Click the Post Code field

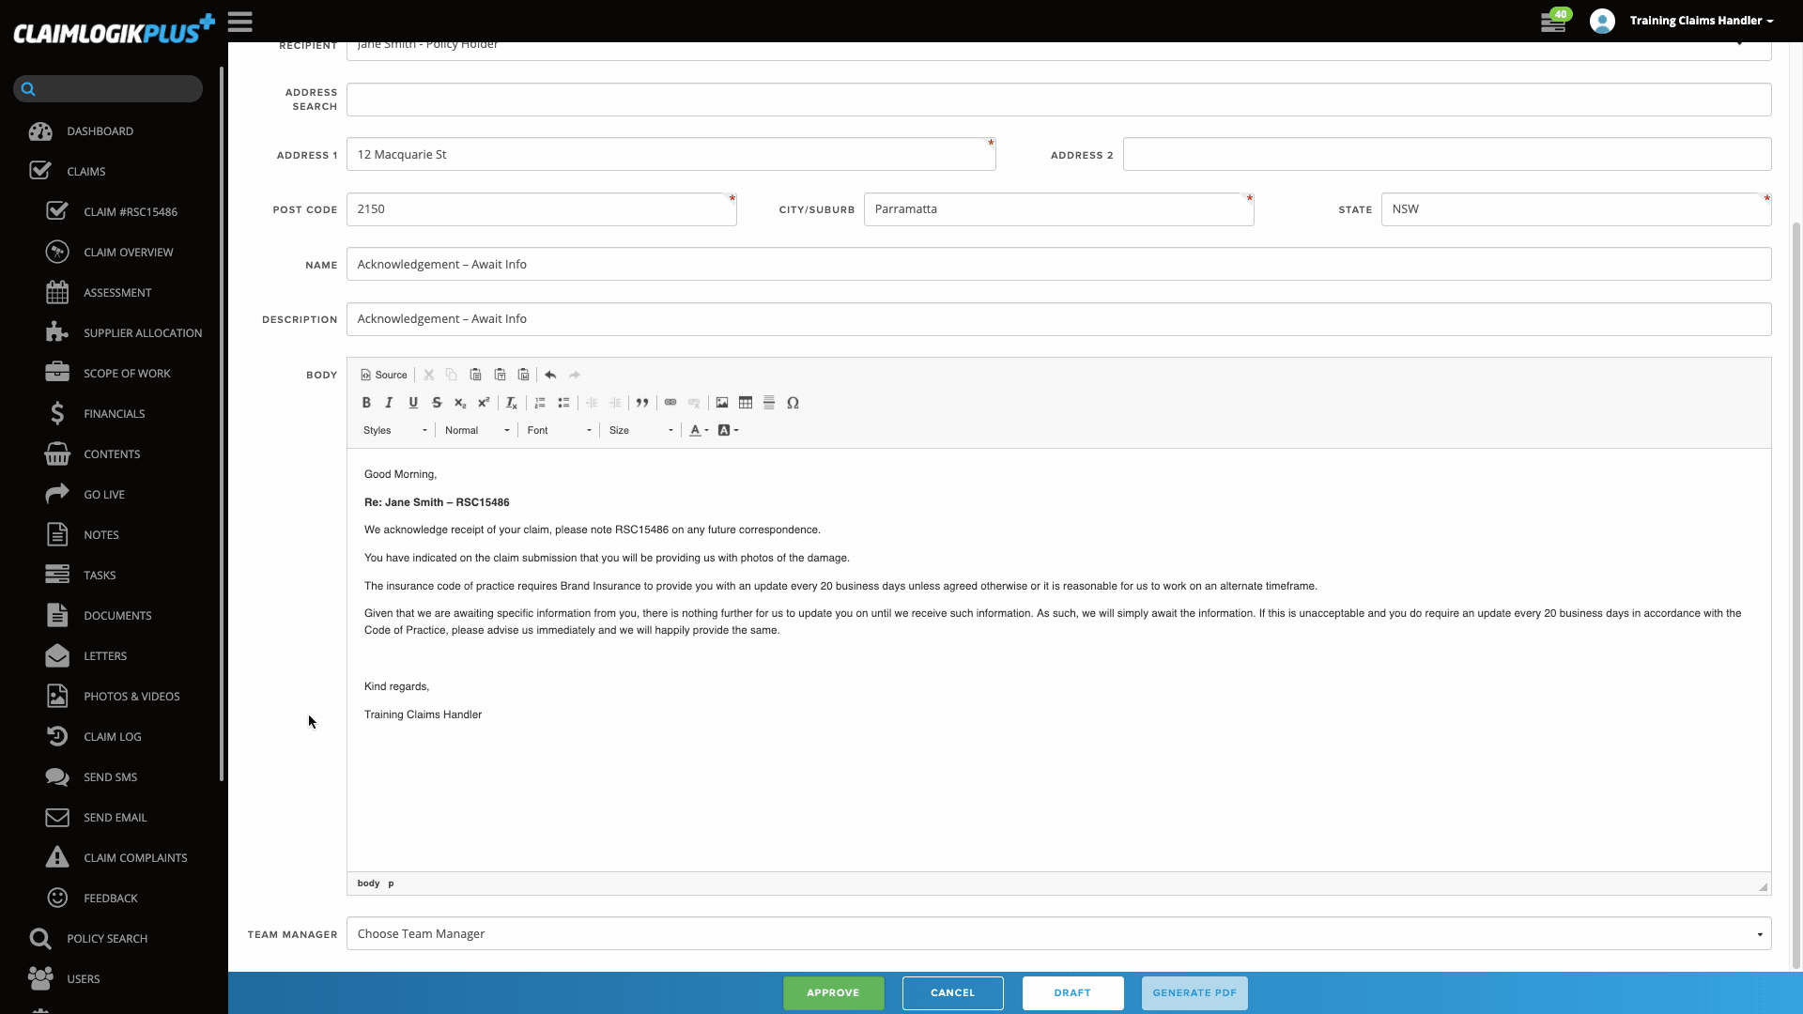click(x=541, y=209)
